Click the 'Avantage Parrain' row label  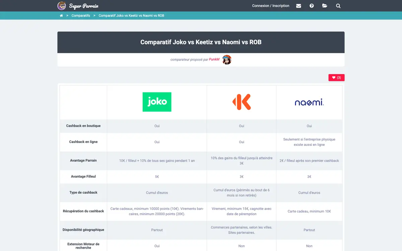coord(83,161)
